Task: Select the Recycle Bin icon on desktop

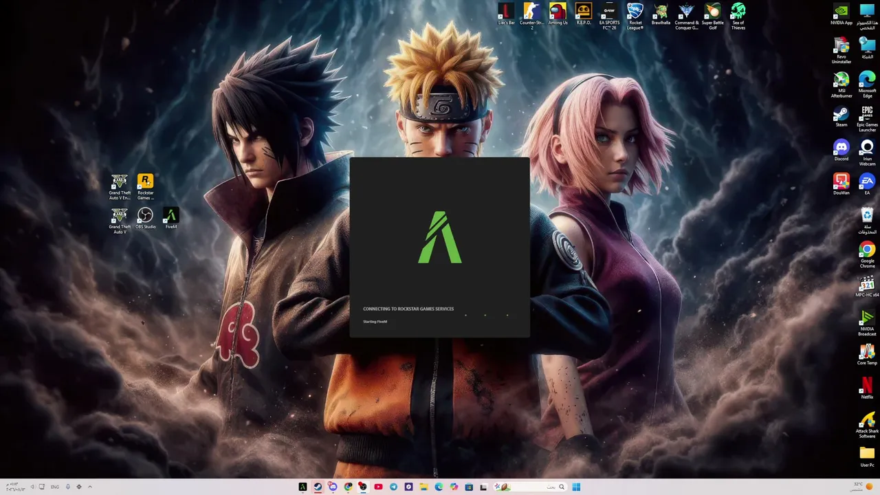Action: click(867, 220)
